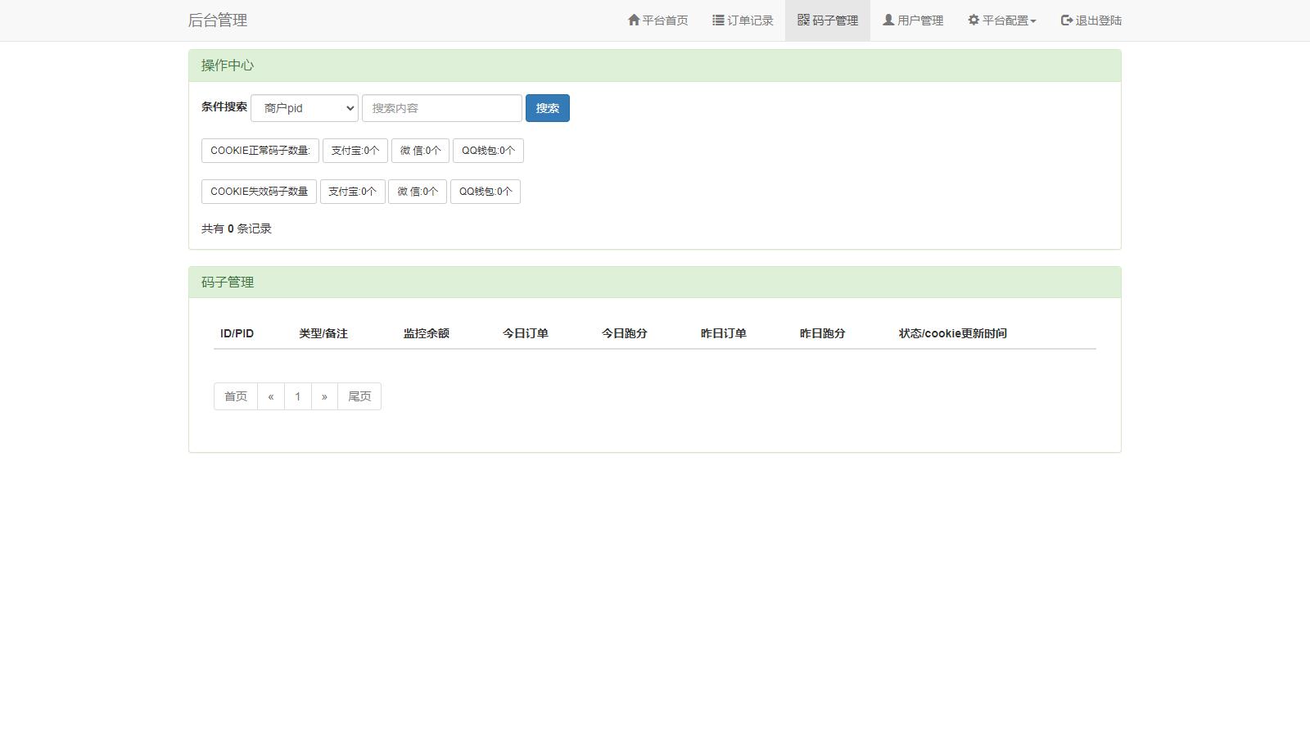
Task: Click the user icon beside 用户管理
Action: click(888, 20)
